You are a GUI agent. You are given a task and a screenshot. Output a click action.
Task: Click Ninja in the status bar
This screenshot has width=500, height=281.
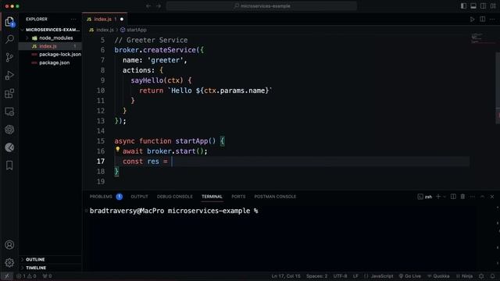point(464,276)
